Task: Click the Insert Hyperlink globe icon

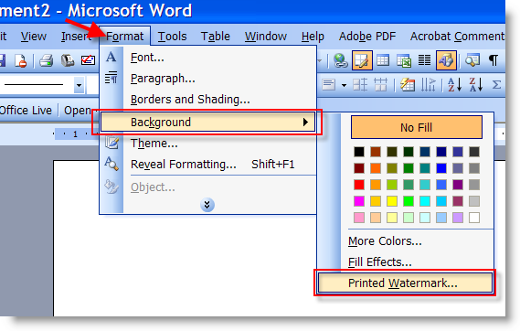Action: (340, 60)
